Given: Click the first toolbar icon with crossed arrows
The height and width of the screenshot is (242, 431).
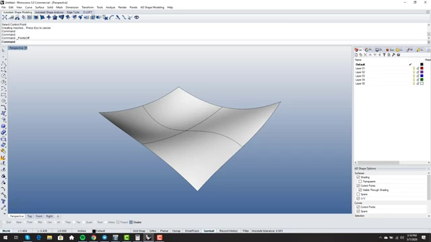Looking at the screenshot, I should click(5, 17).
